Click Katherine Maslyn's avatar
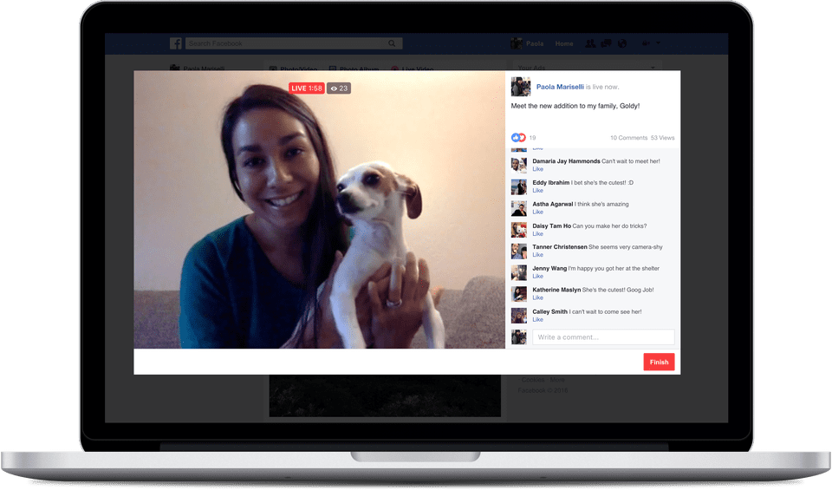Viewport: 832px width, 490px height. pyautogui.click(x=518, y=294)
